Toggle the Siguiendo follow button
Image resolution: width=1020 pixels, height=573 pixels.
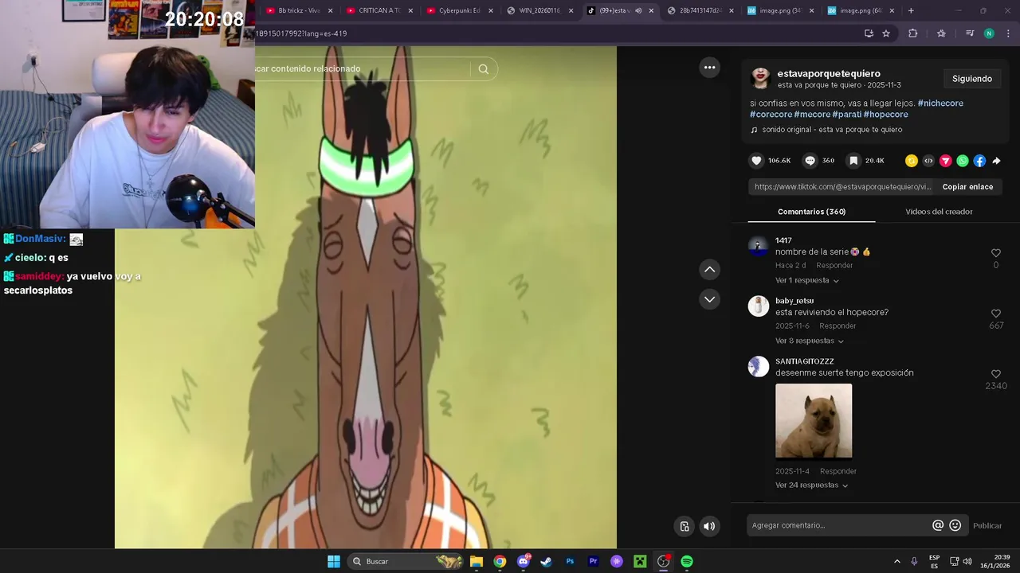pos(972,79)
